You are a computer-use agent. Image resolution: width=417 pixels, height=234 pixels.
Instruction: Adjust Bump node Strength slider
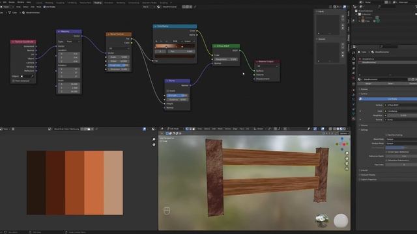click(177, 96)
